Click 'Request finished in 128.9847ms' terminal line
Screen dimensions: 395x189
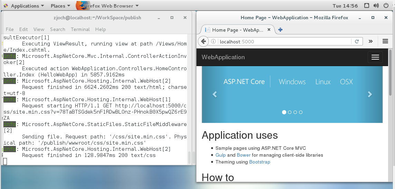pyautogui.click(x=89, y=155)
